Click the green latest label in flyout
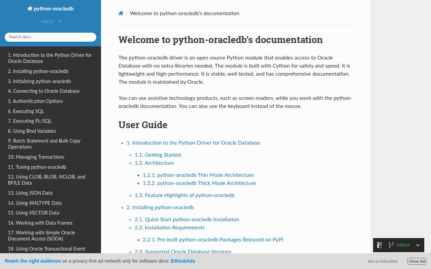The height and width of the screenshot is (269, 431). pos(403,245)
